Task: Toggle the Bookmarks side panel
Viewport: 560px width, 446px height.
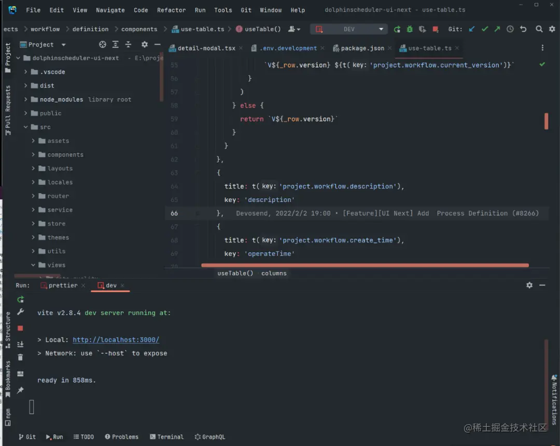Action: (x=7, y=379)
